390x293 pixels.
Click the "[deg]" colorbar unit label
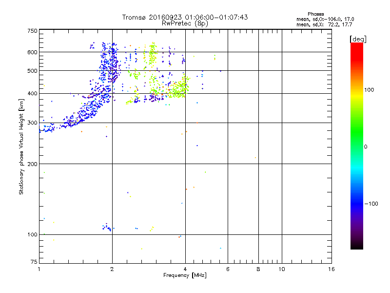point(358,39)
